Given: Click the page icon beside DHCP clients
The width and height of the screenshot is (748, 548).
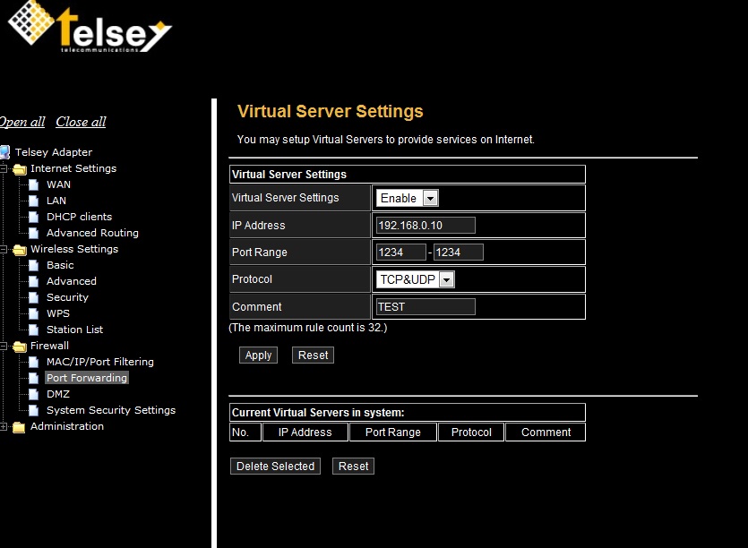Looking at the screenshot, I should [34, 217].
